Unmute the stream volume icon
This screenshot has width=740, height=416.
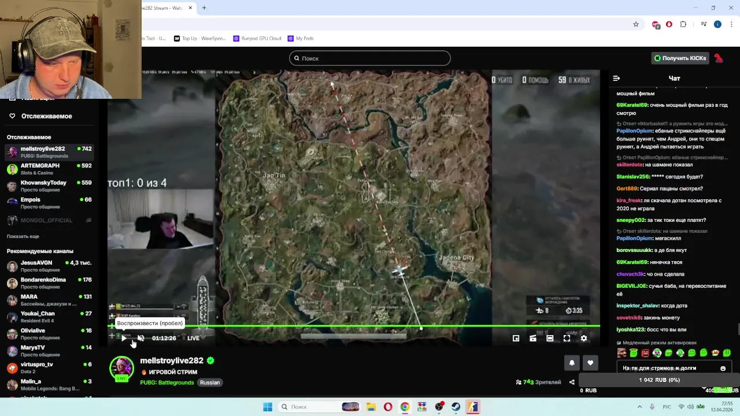tap(140, 338)
